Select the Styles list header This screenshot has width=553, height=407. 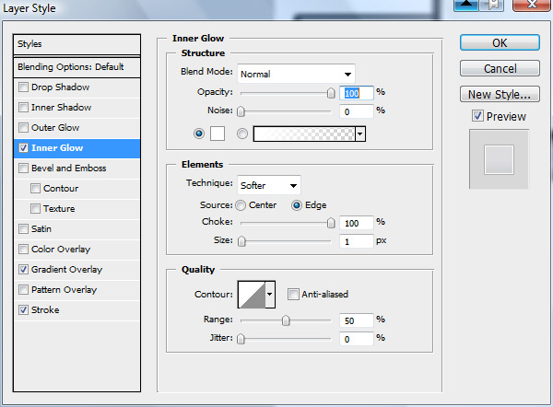tap(76, 44)
